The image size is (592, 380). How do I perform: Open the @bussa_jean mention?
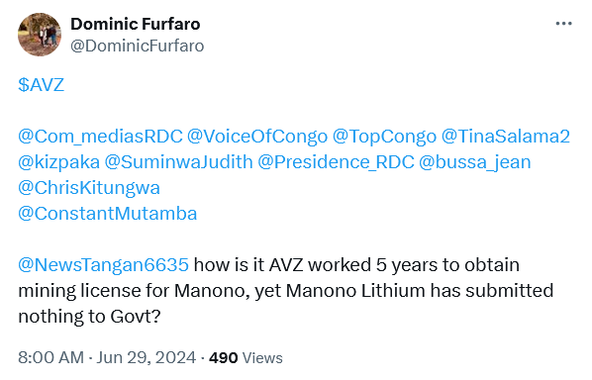[x=475, y=162]
